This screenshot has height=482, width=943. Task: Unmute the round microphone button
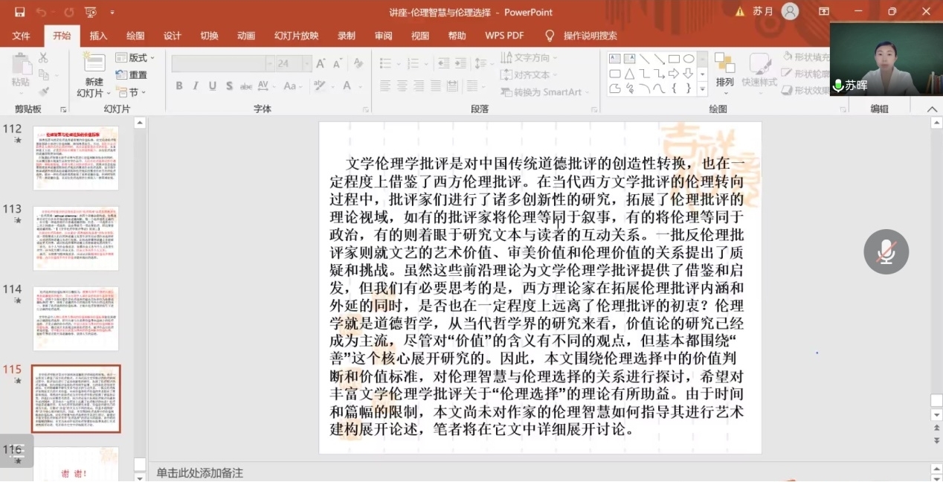coord(886,251)
